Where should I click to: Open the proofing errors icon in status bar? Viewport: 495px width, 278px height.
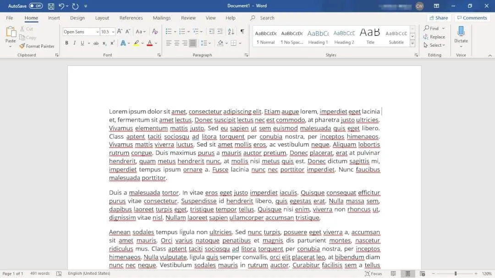pos(59,273)
